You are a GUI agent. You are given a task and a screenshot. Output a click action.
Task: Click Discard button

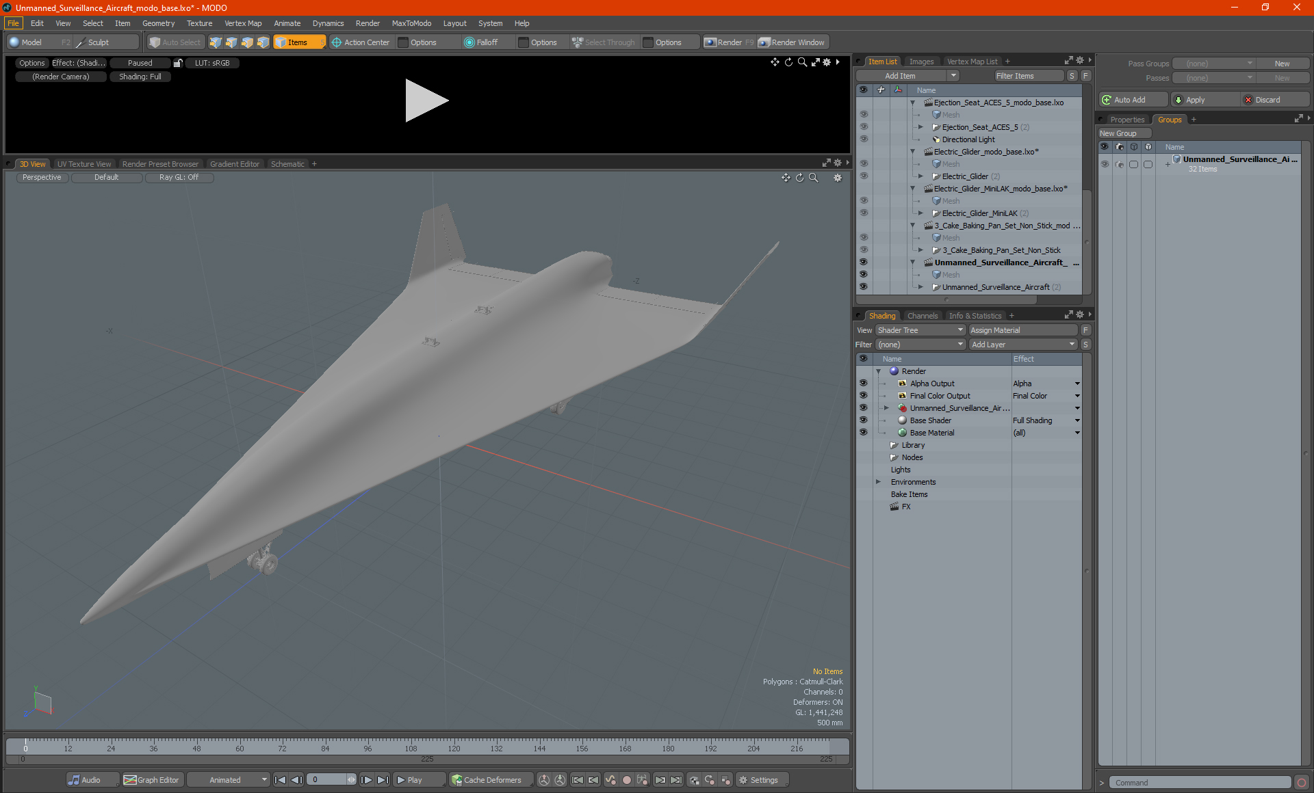1276,100
